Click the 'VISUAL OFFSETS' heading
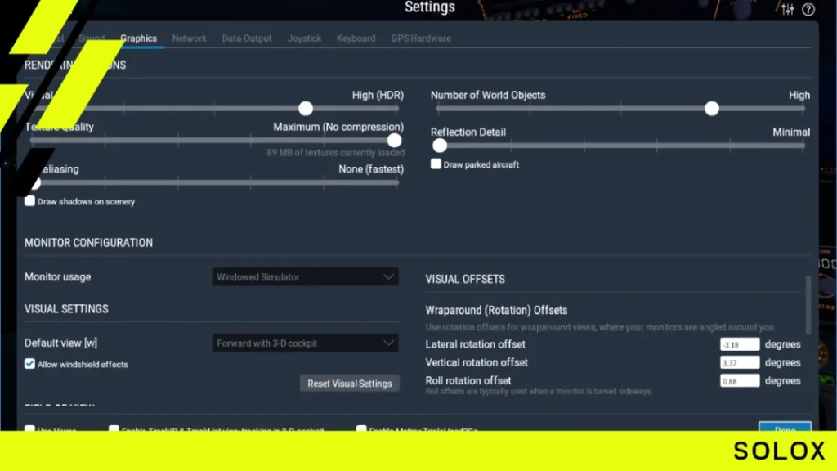Viewport: 837px width, 471px height. click(x=465, y=280)
